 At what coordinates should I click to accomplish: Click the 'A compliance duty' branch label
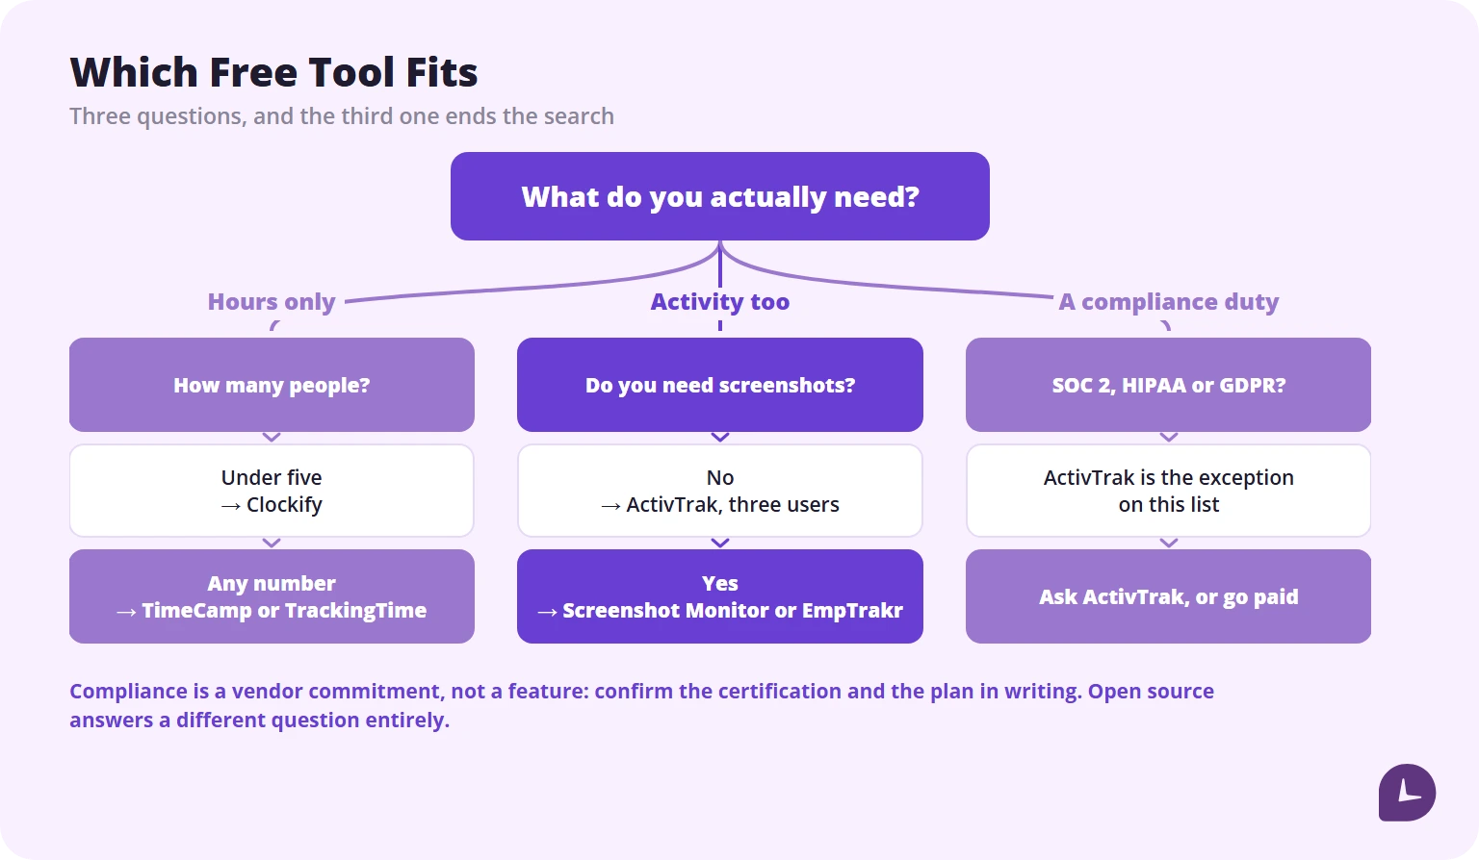coord(1169,301)
